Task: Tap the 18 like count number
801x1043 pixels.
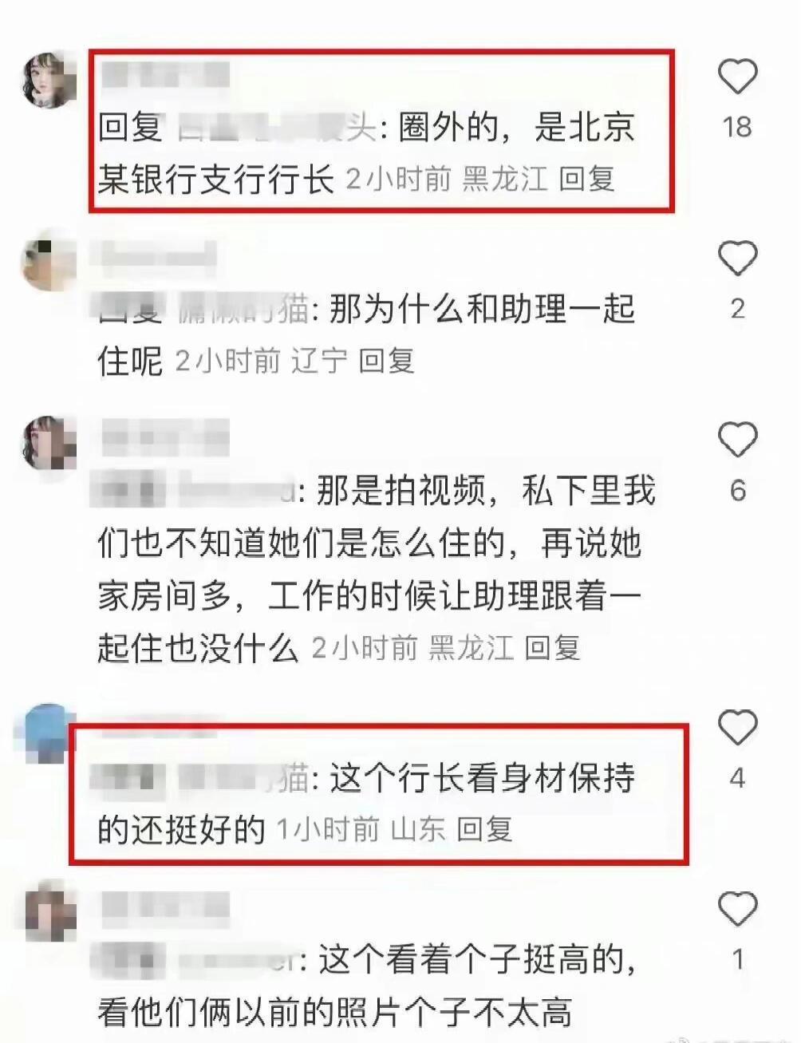Action: click(x=737, y=127)
